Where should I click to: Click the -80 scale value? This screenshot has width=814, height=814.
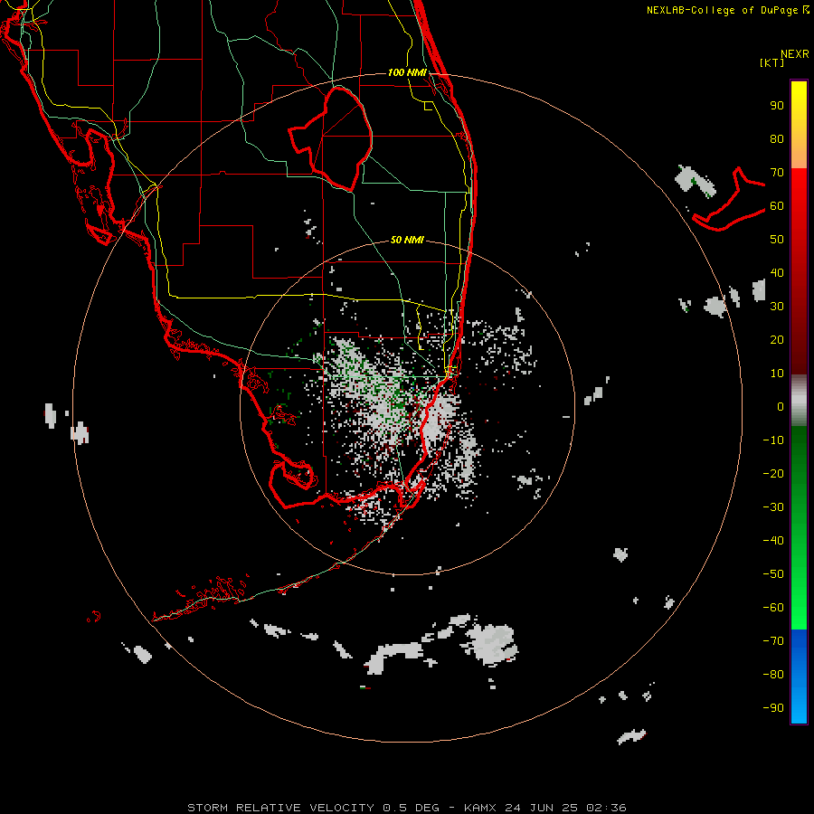pyautogui.click(x=773, y=675)
